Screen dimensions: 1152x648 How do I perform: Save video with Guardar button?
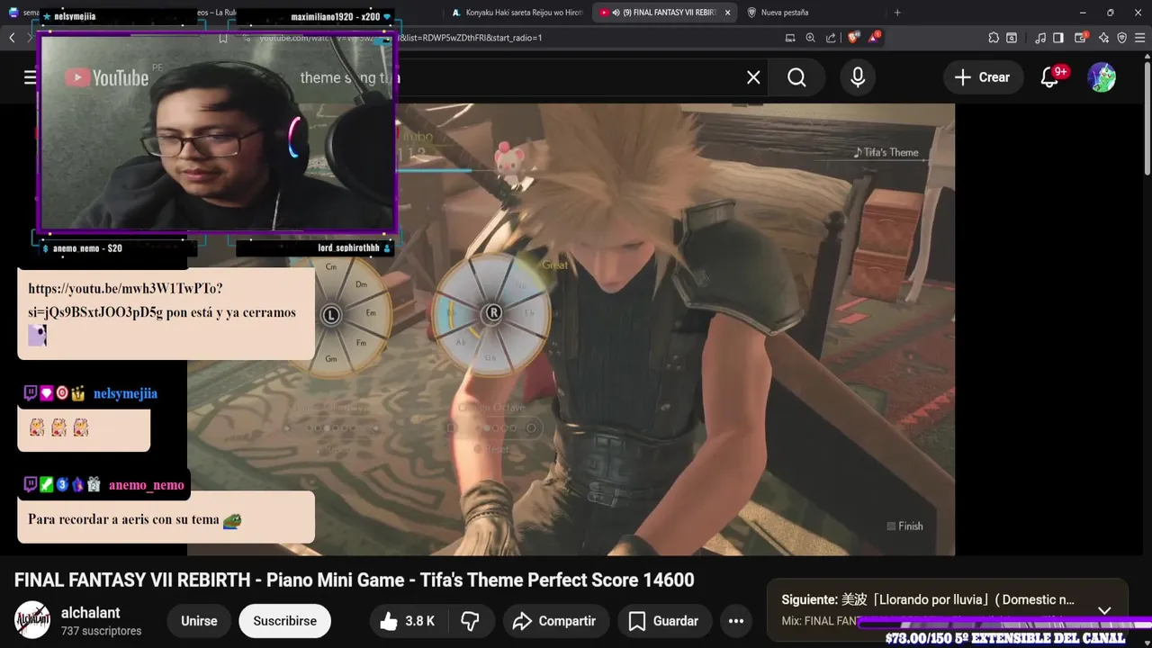663,621
